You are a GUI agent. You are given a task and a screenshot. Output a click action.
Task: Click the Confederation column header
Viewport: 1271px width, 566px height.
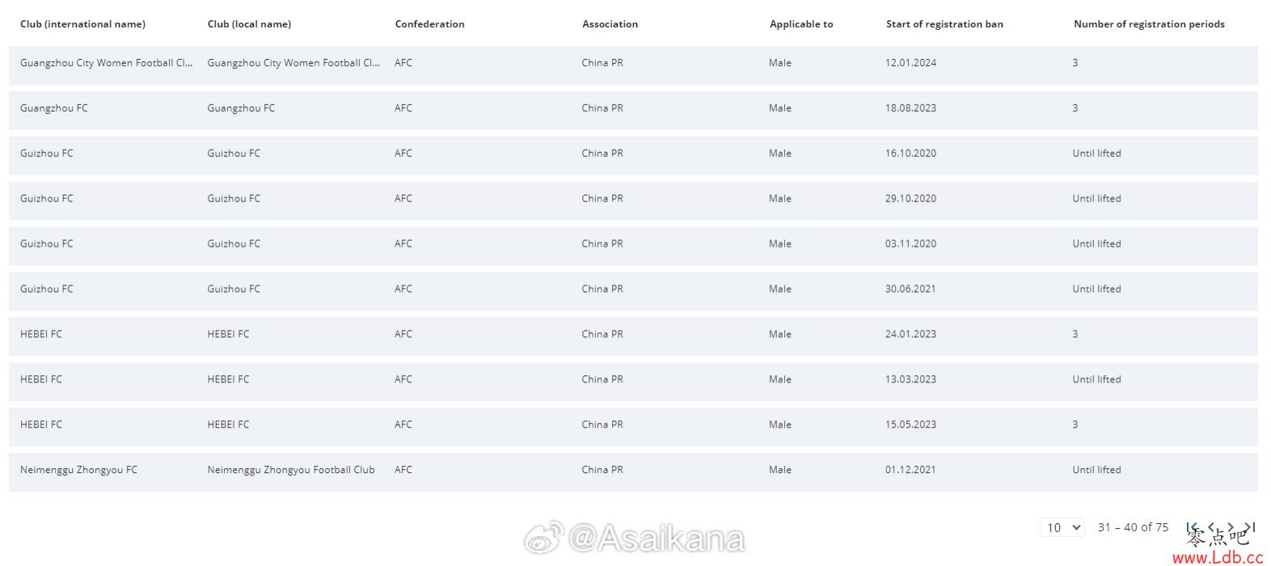point(429,24)
